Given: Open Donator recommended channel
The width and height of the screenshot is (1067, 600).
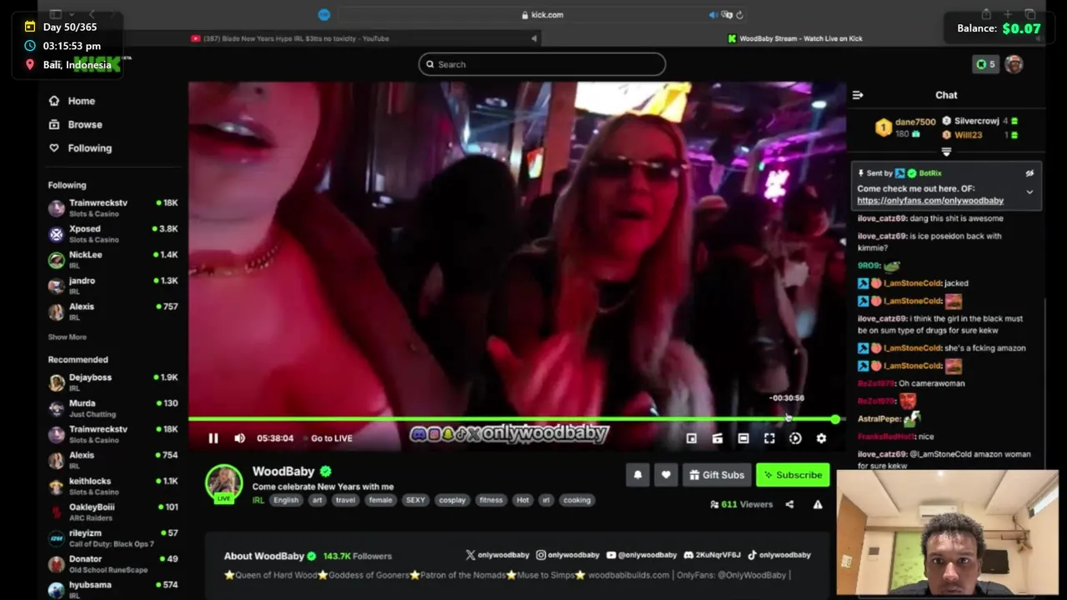Looking at the screenshot, I should pyautogui.click(x=113, y=563).
